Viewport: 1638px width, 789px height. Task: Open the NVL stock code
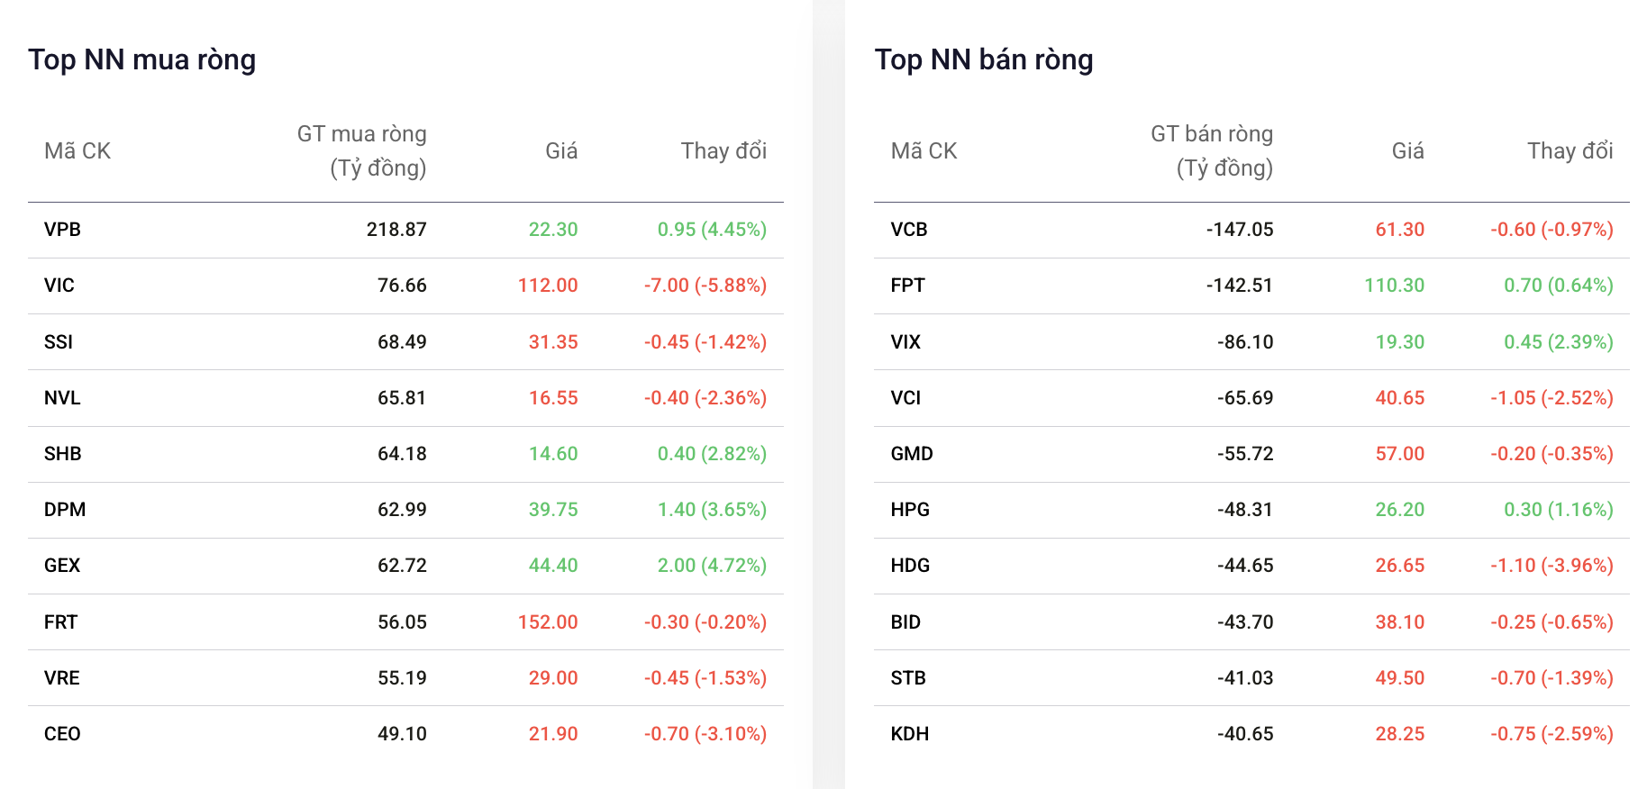[62, 398]
